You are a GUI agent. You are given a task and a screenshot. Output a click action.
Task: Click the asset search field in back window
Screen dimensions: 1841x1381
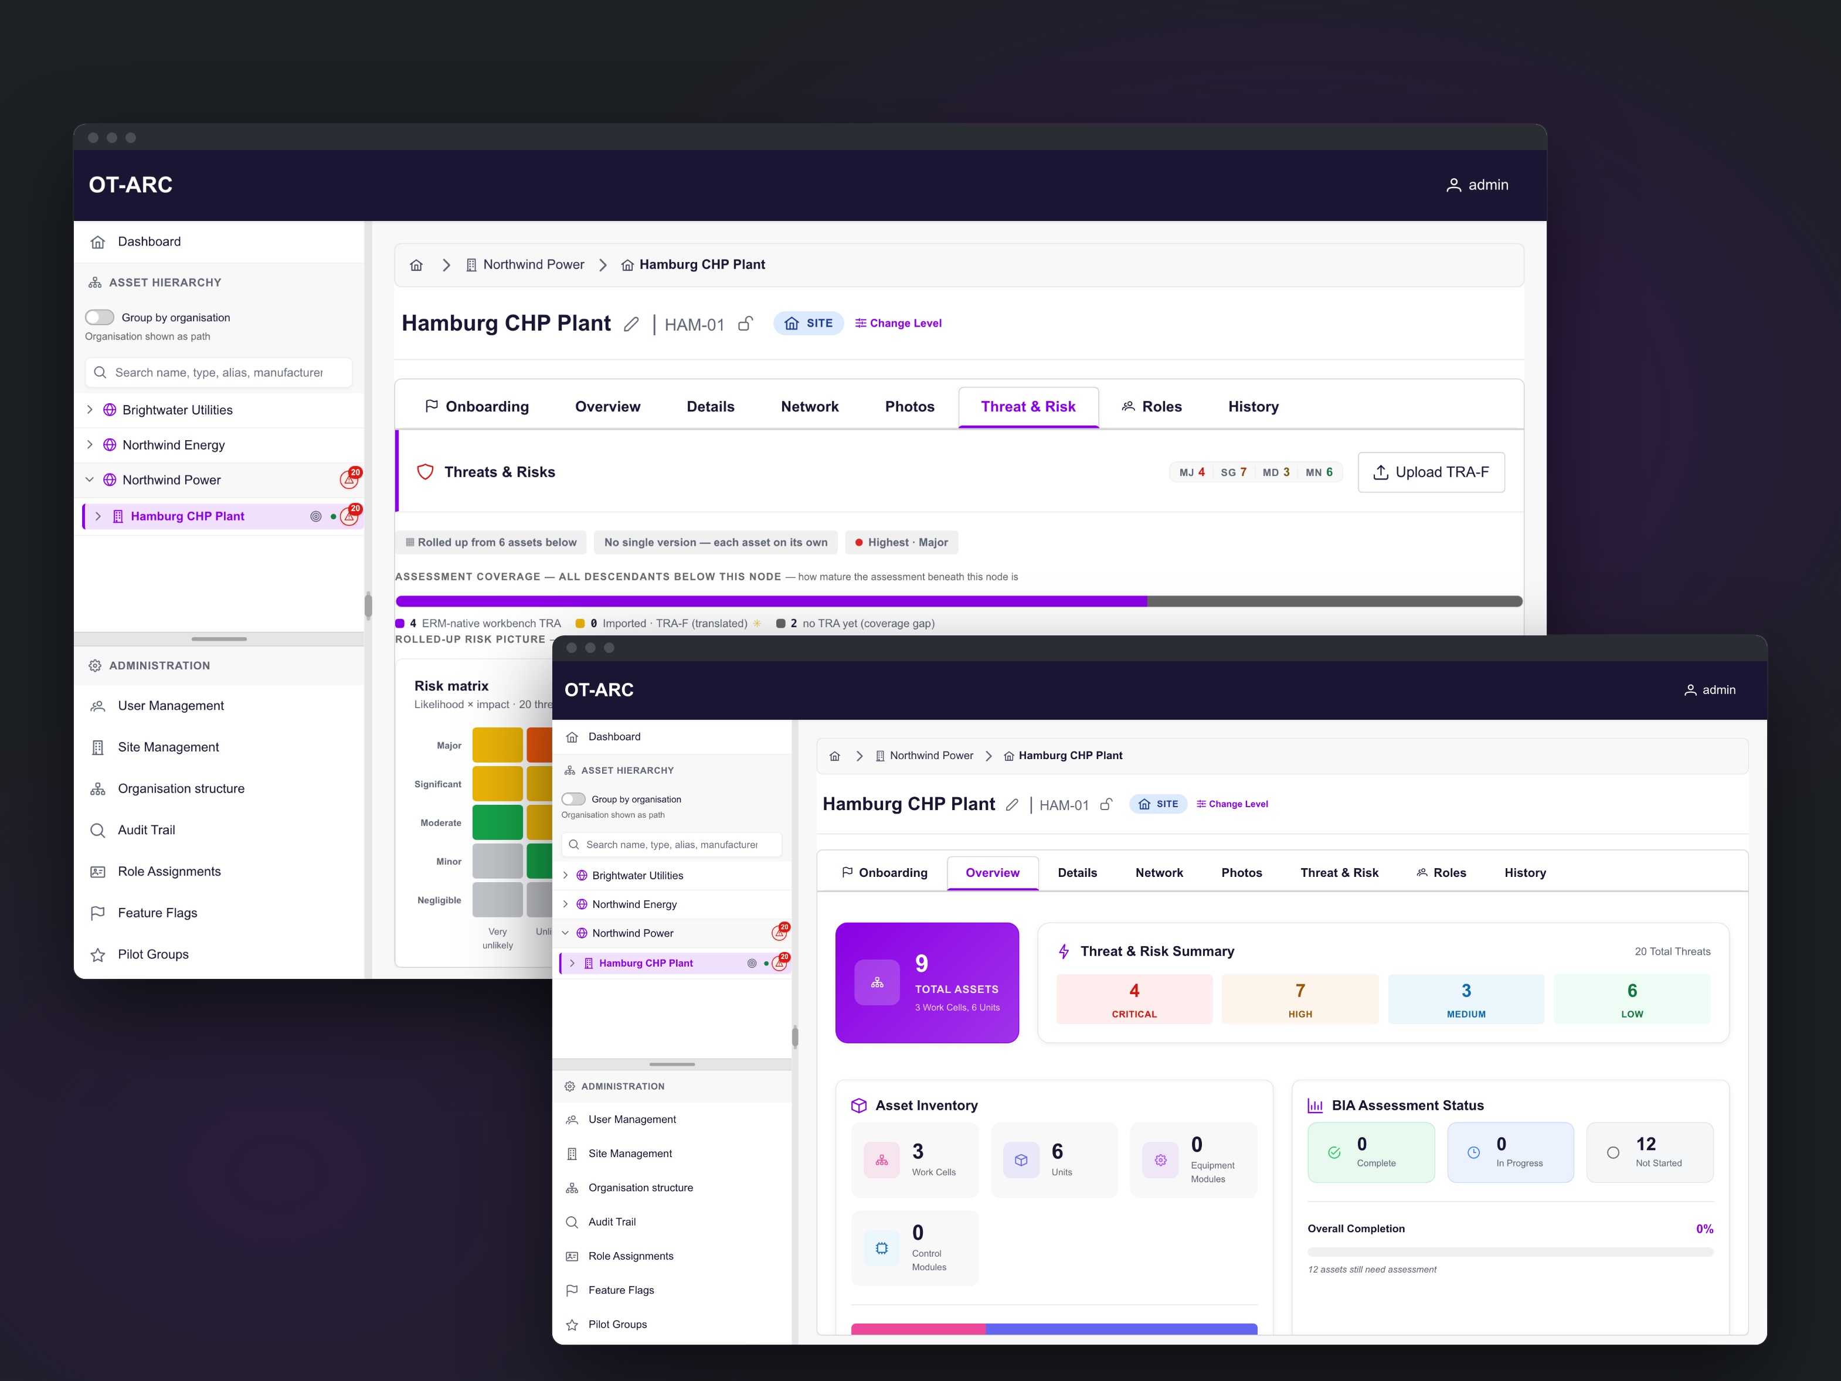click(219, 372)
